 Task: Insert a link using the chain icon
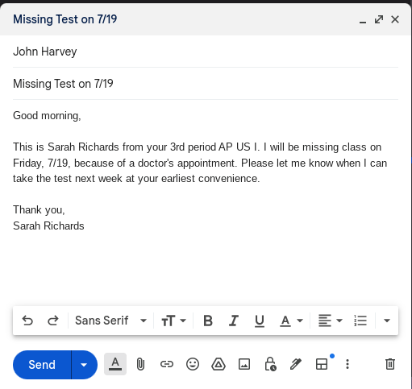coord(167,364)
